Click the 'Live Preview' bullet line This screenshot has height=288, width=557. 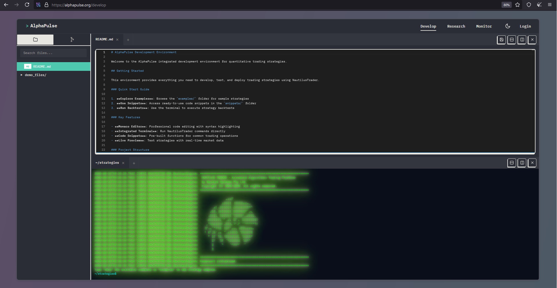167,141
